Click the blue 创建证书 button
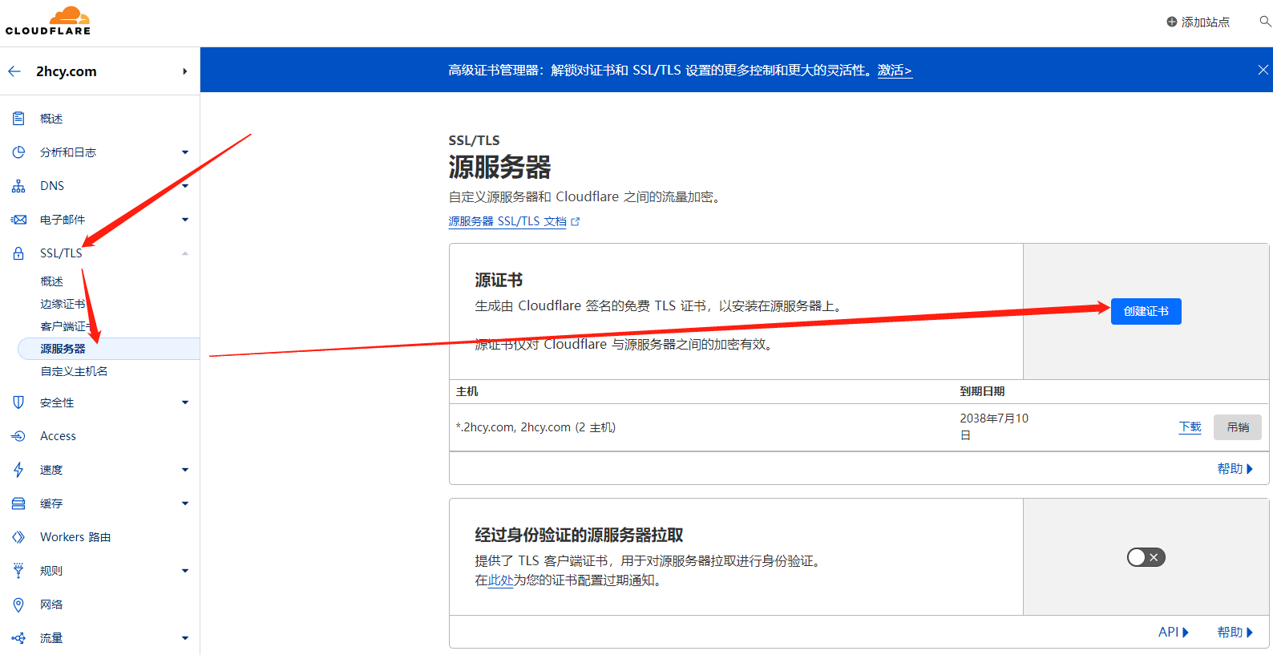 click(x=1146, y=311)
